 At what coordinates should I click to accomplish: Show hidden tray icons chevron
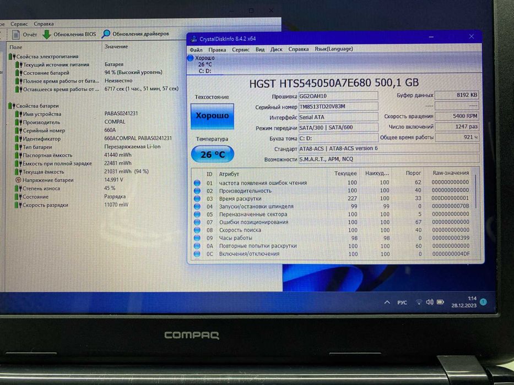[x=387, y=302]
